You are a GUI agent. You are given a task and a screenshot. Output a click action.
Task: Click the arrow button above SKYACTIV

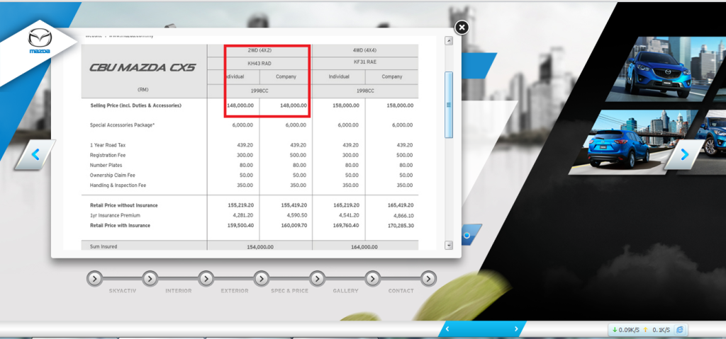[94, 278]
